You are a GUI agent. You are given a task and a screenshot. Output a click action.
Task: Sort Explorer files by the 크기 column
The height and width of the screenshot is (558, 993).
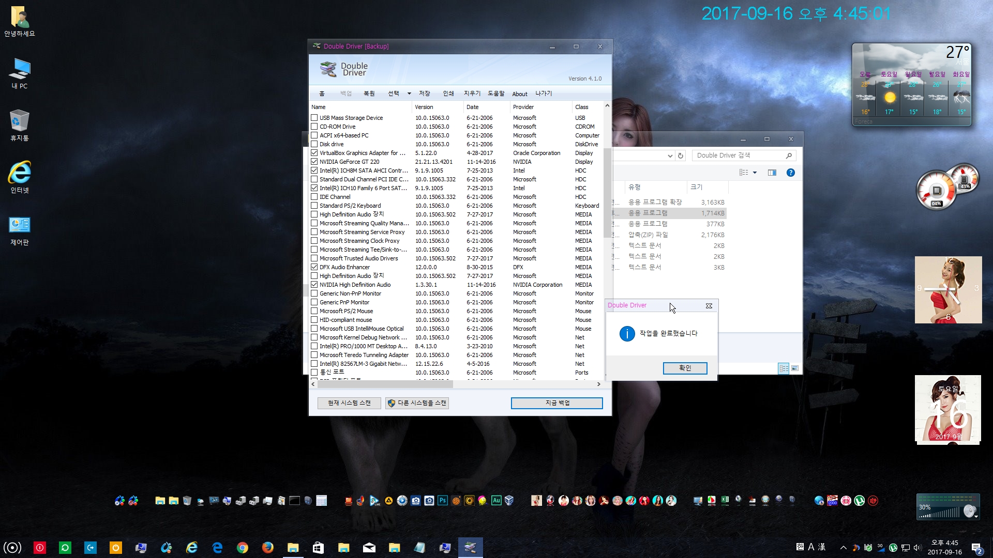pos(707,187)
